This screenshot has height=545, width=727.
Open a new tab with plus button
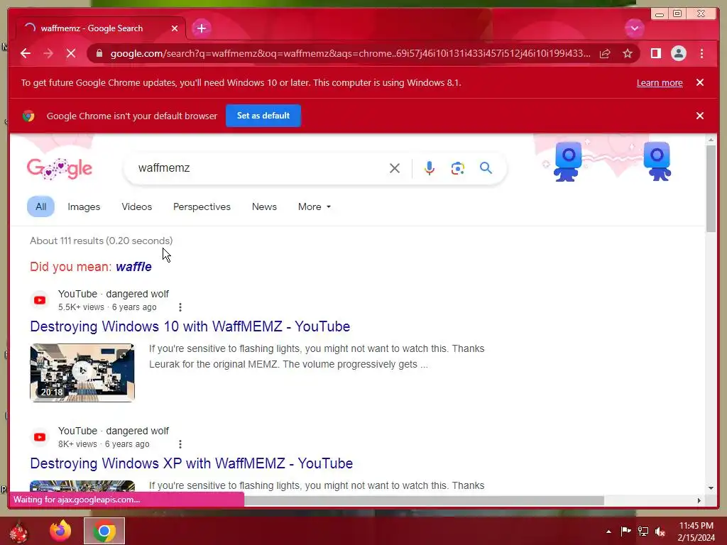click(x=201, y=28)
